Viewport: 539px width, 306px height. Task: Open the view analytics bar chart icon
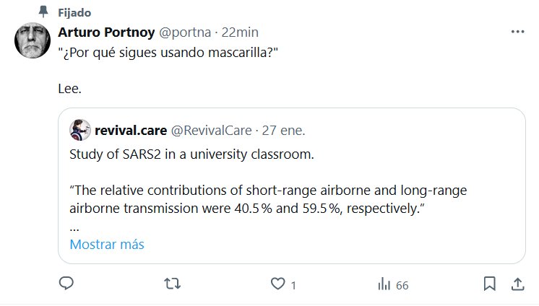point(384,284)
